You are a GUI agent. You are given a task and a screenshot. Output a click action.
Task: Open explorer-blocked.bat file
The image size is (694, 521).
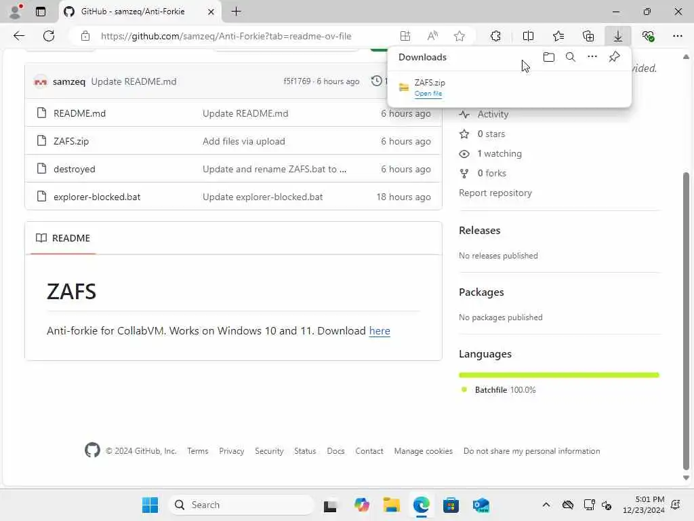97,197
